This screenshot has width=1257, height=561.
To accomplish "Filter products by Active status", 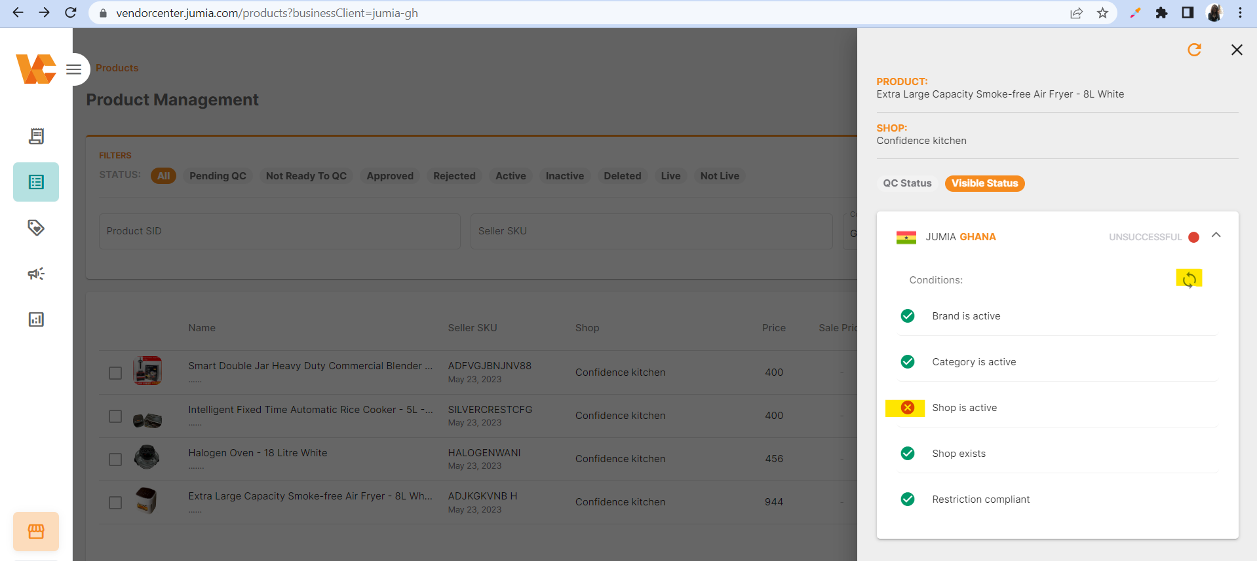I will [511, 175].
